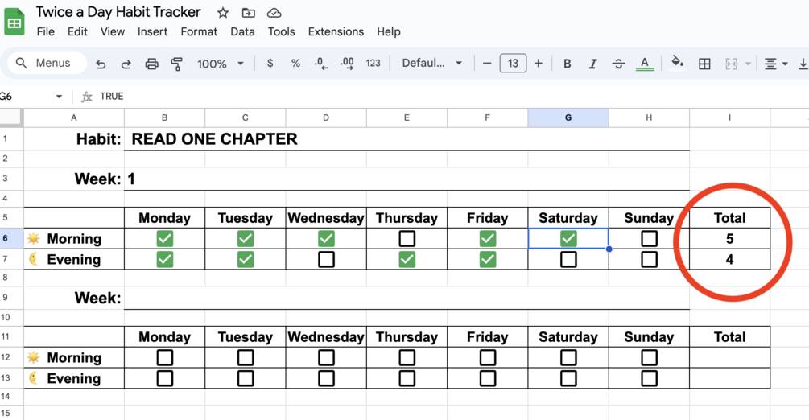This screenshot has height=420, width=809.
Task: Open the Format menu
Action: (199, 31)
